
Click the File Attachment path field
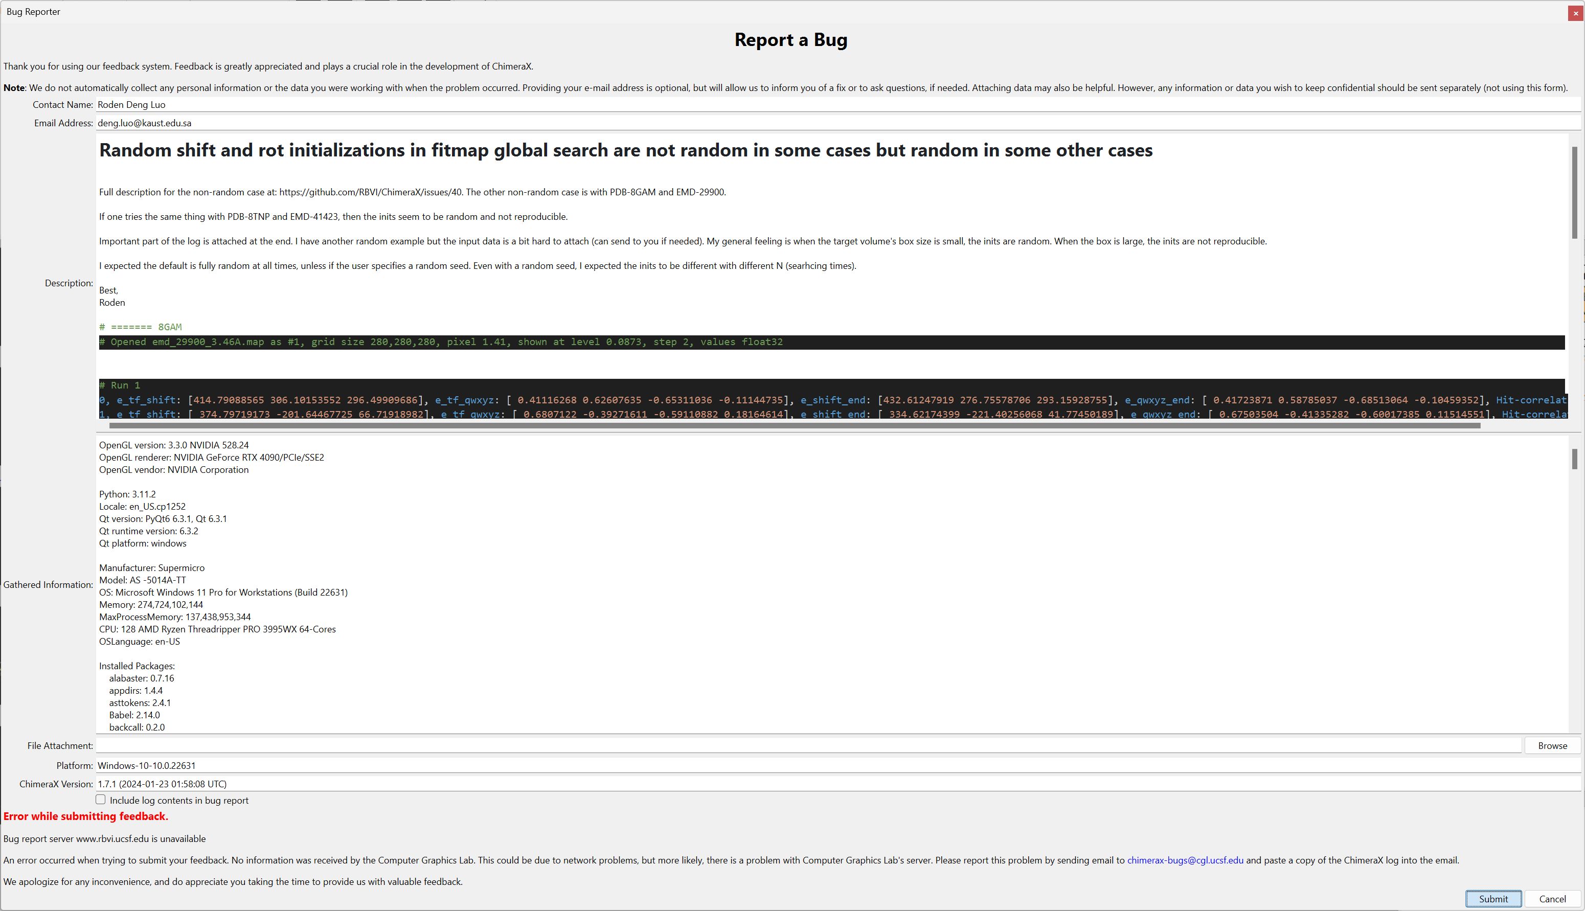point(807,746)
